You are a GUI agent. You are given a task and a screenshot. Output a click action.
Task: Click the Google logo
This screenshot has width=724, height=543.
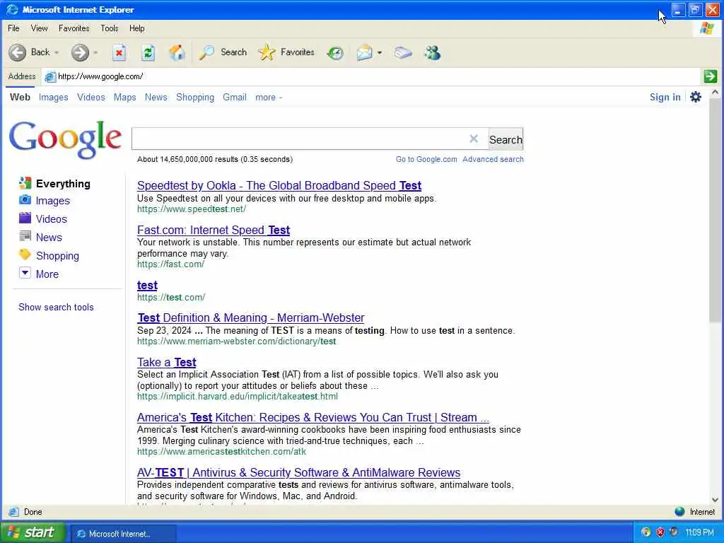coord(65,139)
